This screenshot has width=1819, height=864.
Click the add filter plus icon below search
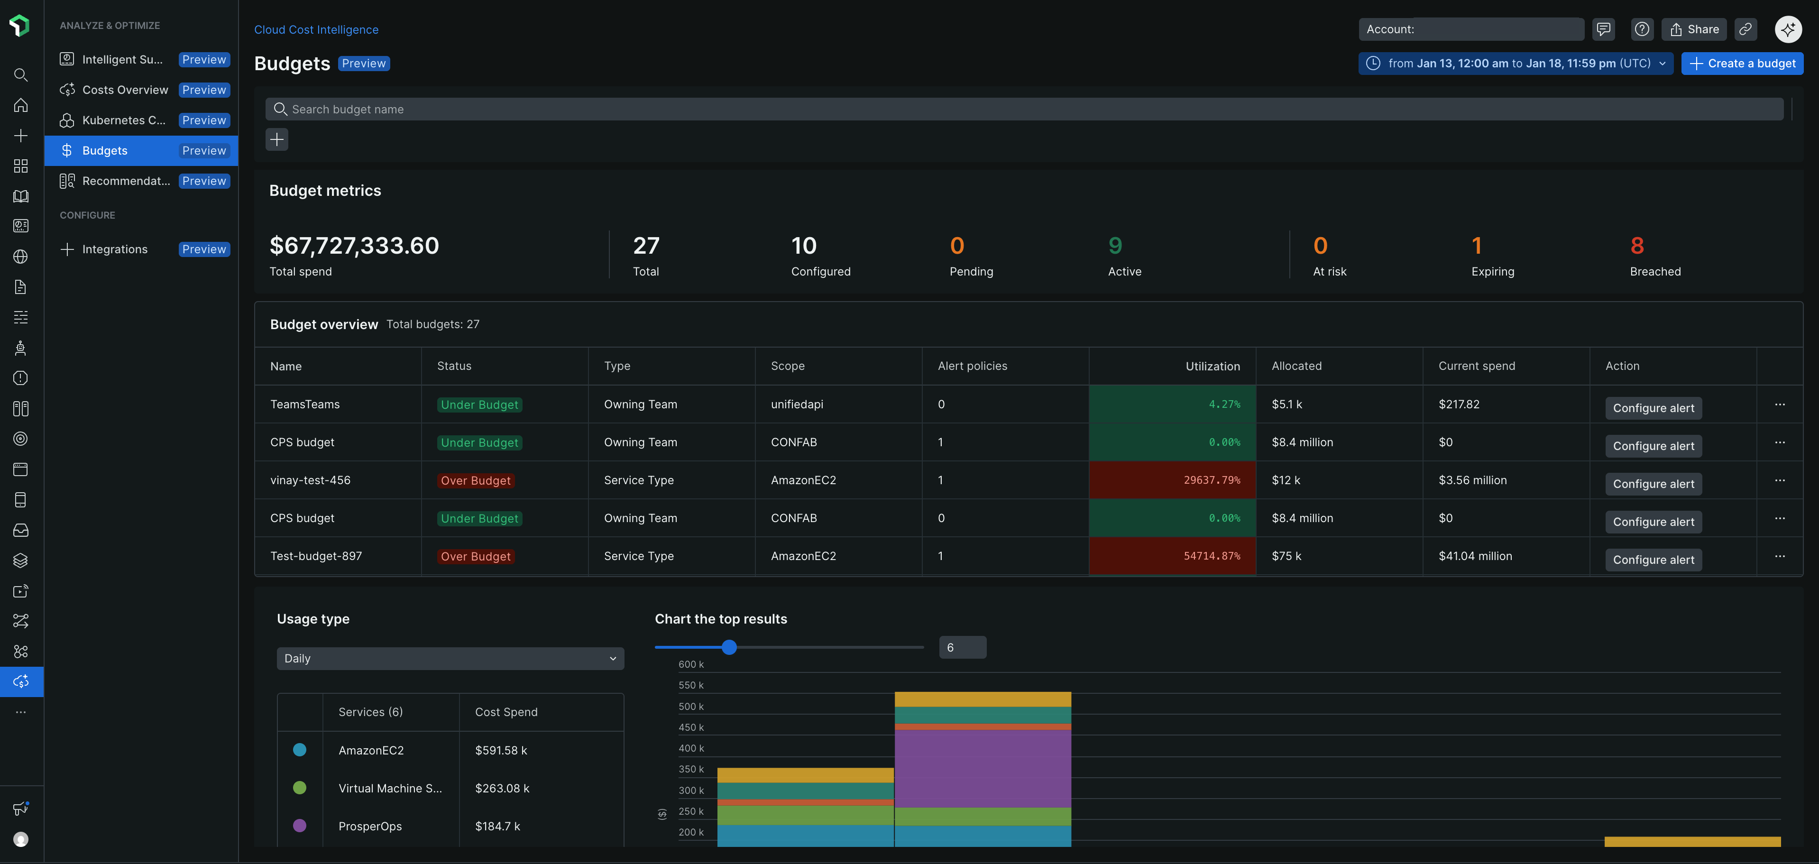277,139
